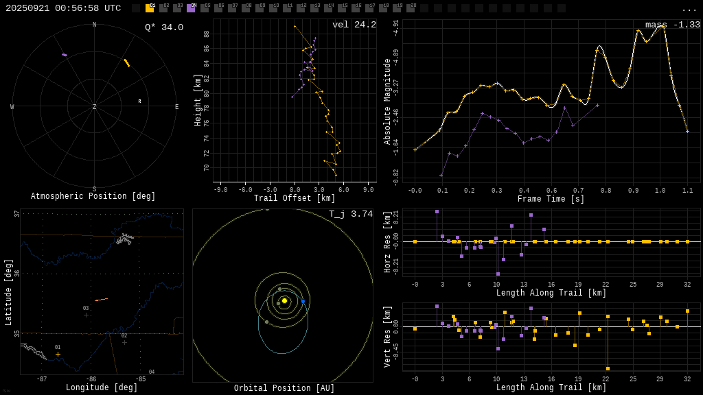Open the three-dots menu at top right
This screenshot has height=395, width=703.
tap(689, 9)
